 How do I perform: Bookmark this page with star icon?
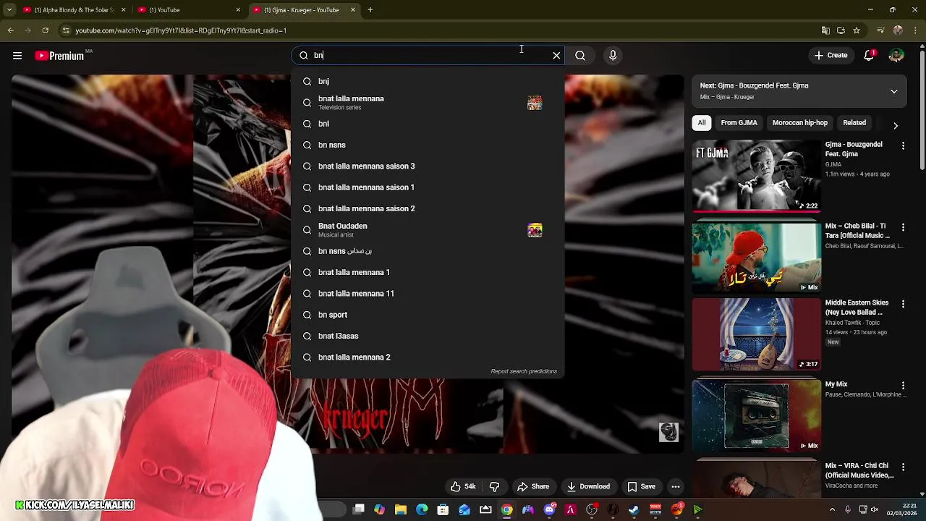pyautogui.click(x=857, y=30)
